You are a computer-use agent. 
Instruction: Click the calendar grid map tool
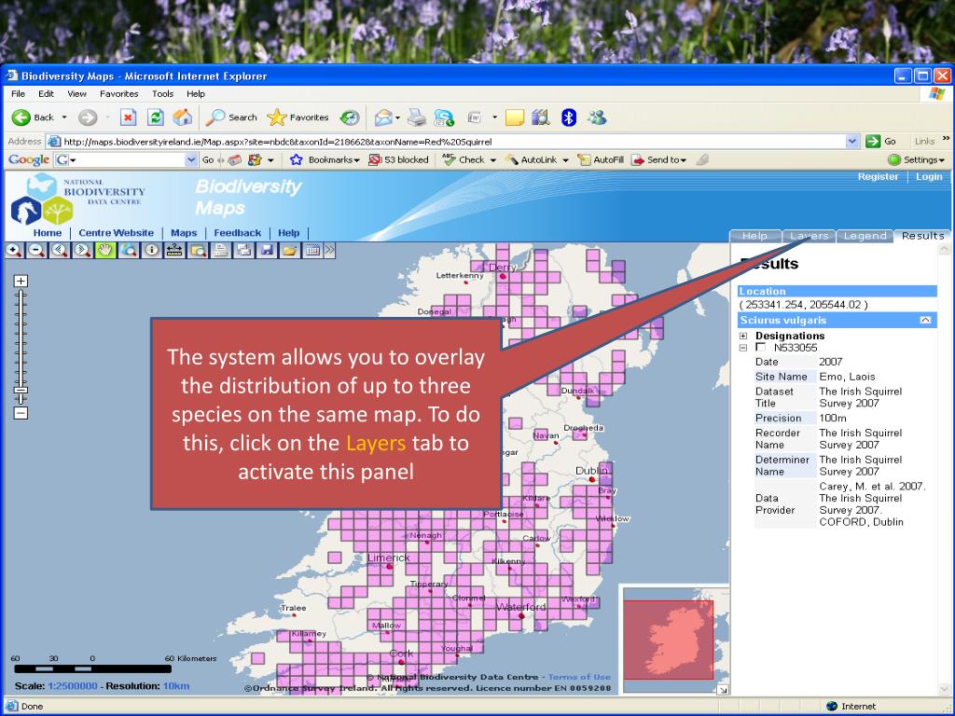[x=312, y=250]
